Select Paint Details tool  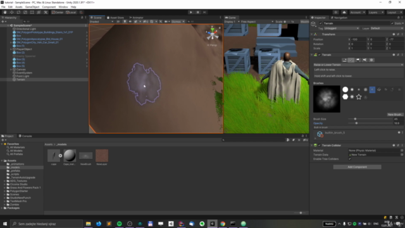[x=364, y=60]
